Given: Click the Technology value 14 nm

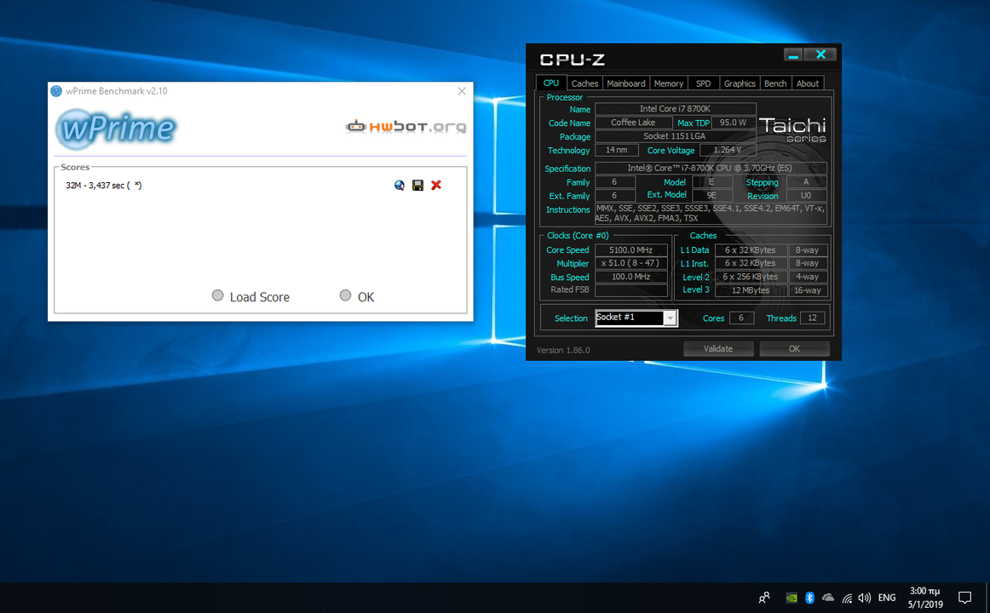Looking at the screenshot, I should pyautogui.click(x=616, y=150).
